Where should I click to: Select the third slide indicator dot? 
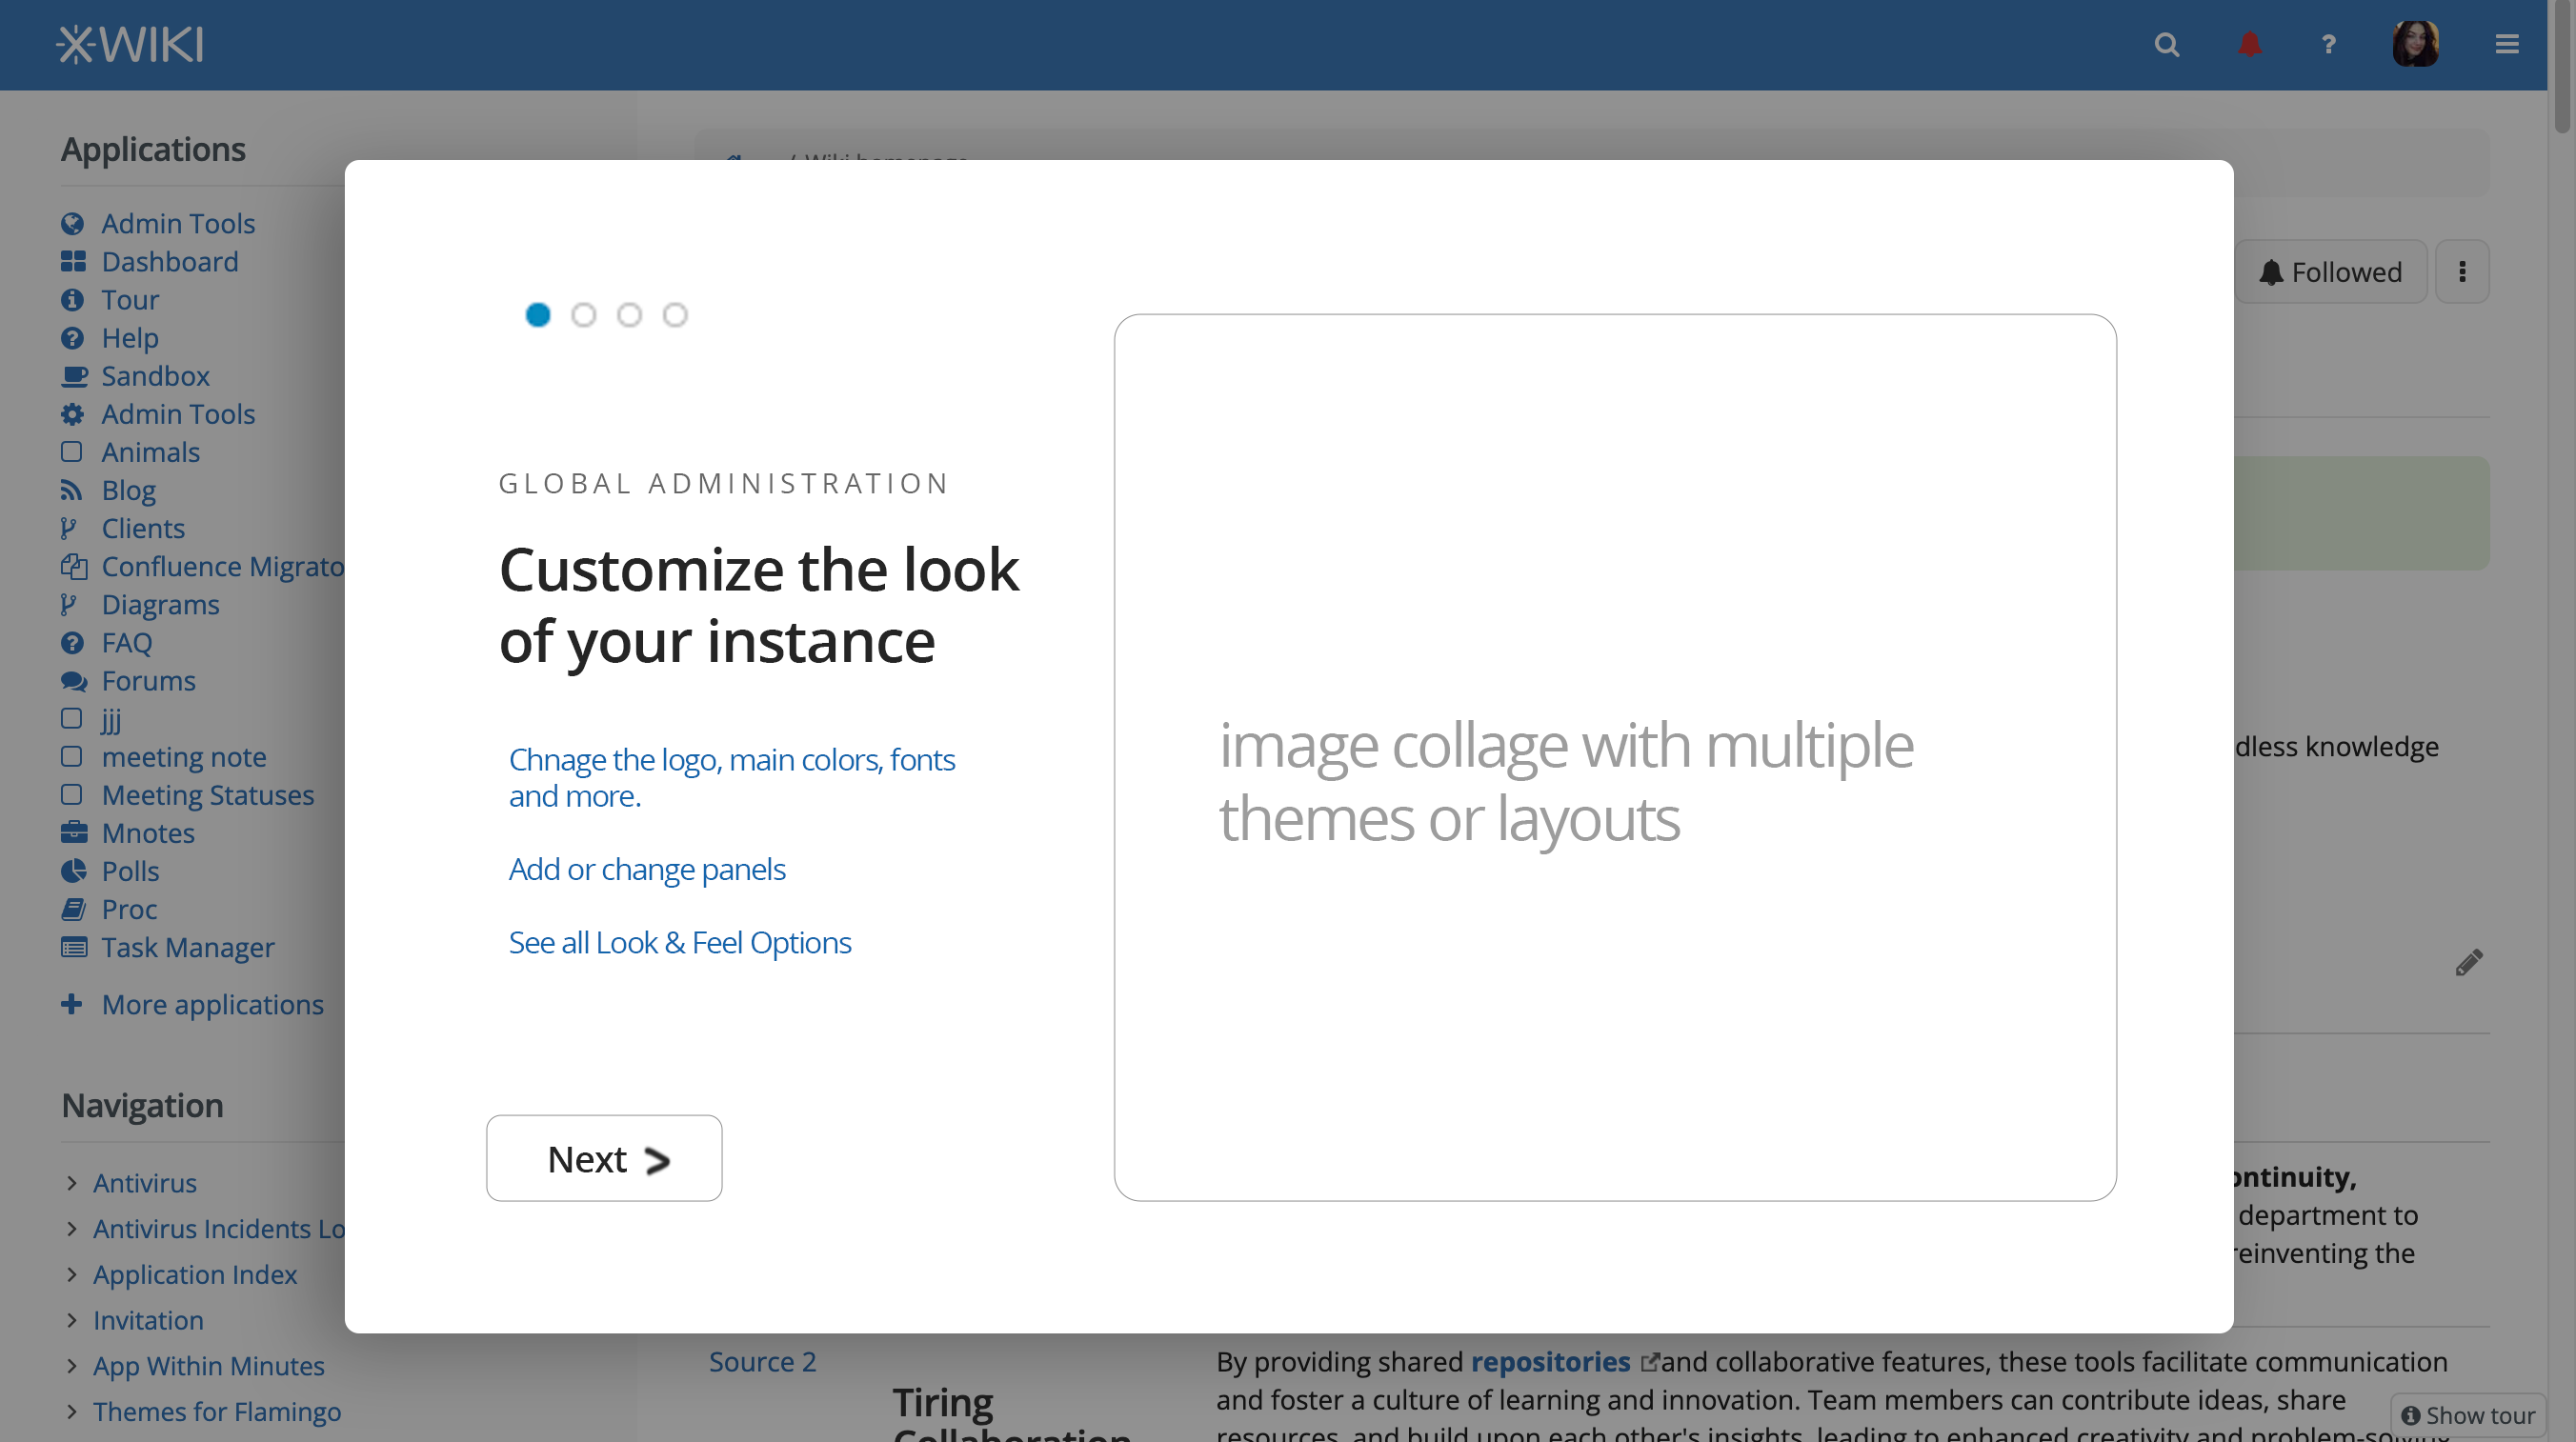629,315
